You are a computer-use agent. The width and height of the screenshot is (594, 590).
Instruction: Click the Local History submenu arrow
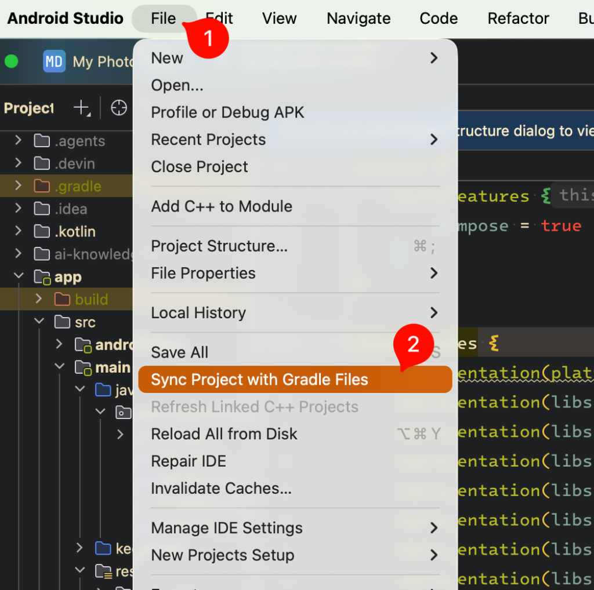[x=434, y=312]
